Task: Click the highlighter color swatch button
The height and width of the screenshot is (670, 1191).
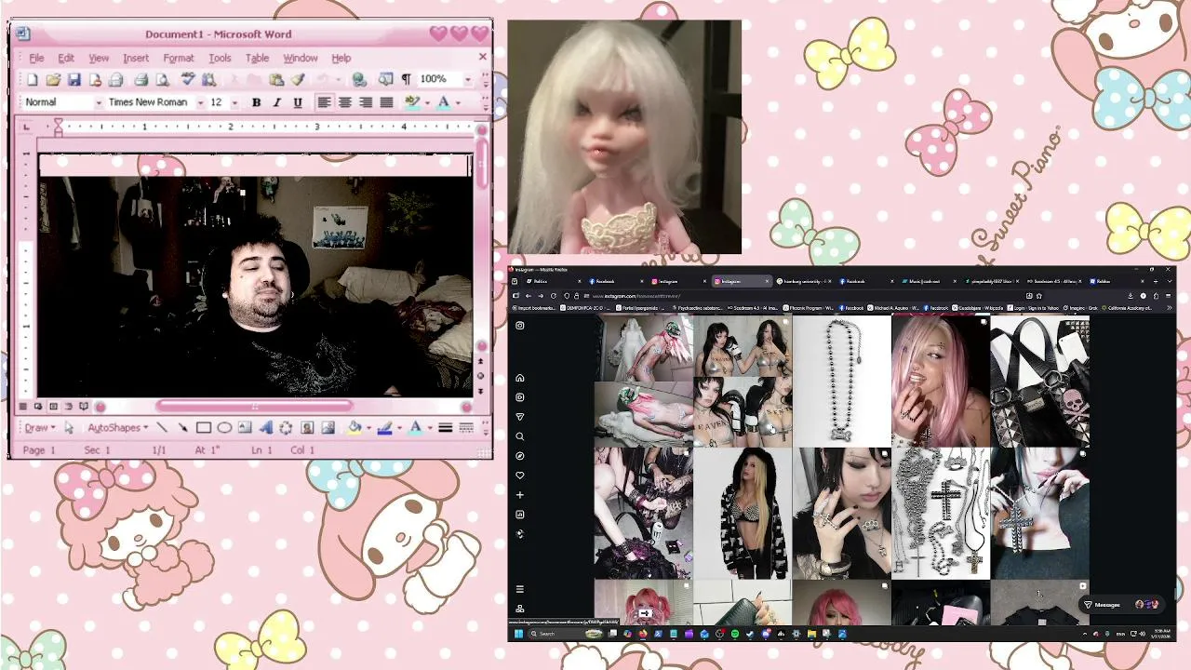Action: (413, 102)
